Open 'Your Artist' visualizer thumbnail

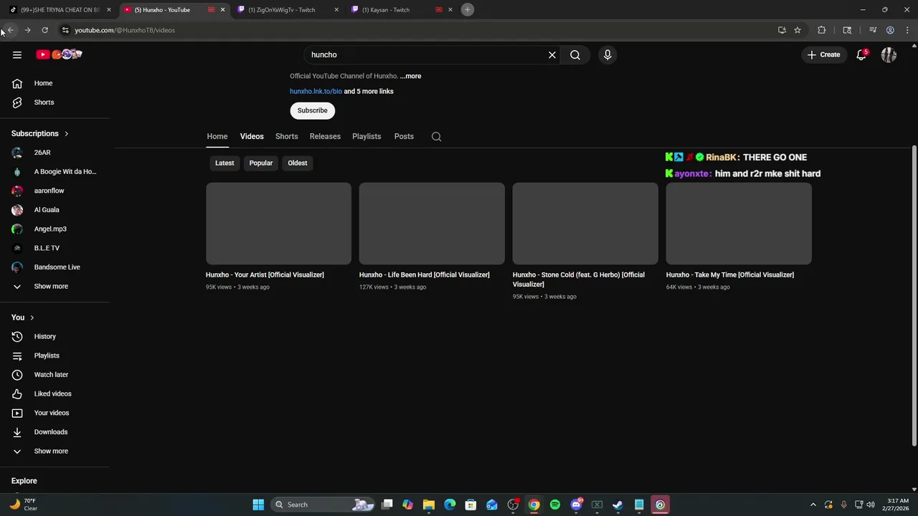[x=278, y=224]
